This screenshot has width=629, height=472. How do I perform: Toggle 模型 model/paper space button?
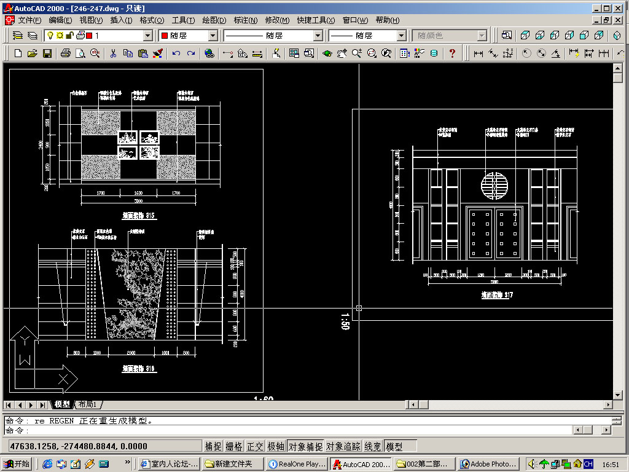tap(400, 446)
